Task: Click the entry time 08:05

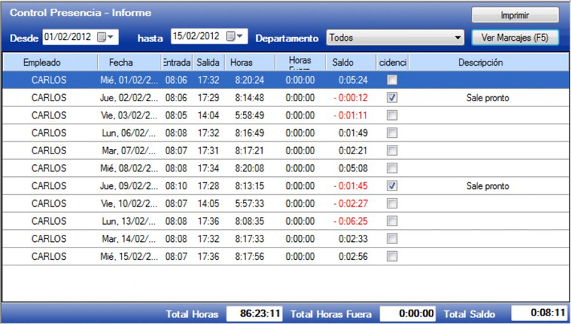Action: (x=176, y=115)
